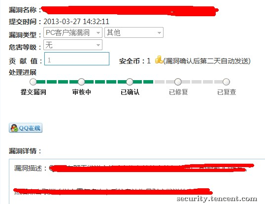Click the 已修复 step label
Screen dimensions: 265x204
coord(178,92)
